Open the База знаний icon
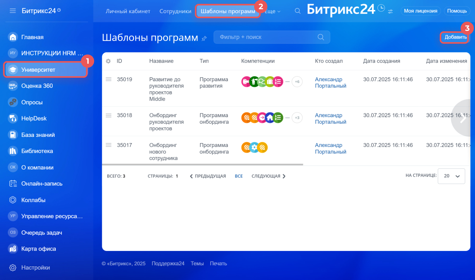Screen dimensions: 475x280 (x=13, y=135)
